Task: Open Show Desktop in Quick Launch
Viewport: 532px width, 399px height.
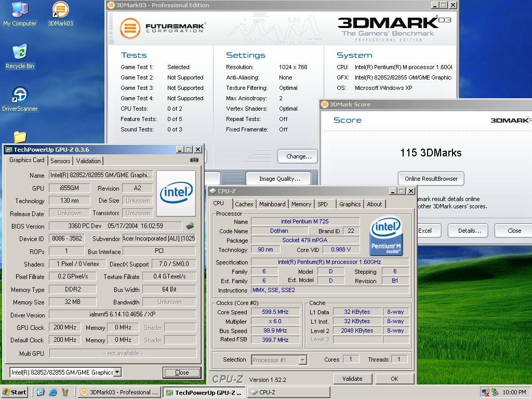Action: pyautogui.click(x=41, y=392)
